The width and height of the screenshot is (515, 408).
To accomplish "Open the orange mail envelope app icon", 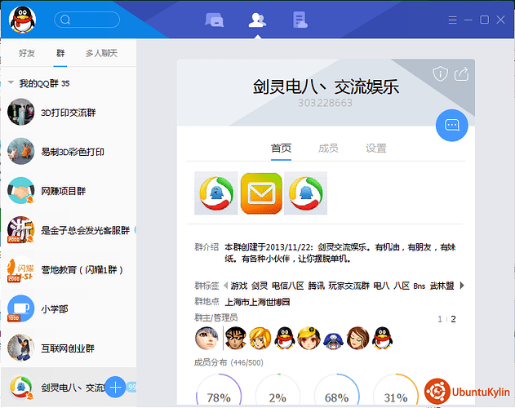I will click(x=261, y=193).
